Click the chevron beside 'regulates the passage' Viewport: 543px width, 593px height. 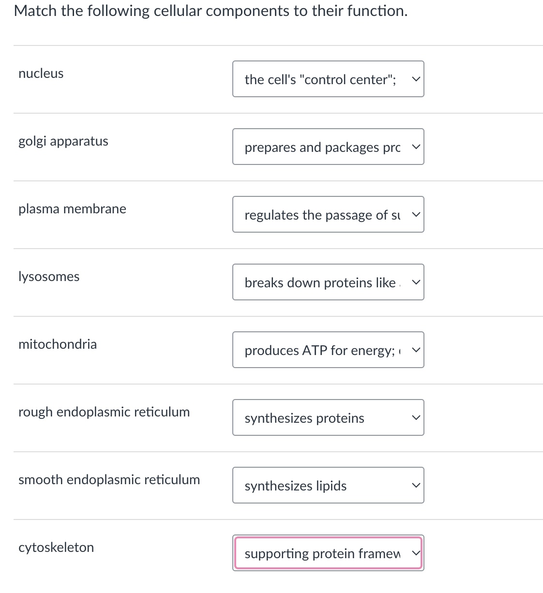[415, 214]
